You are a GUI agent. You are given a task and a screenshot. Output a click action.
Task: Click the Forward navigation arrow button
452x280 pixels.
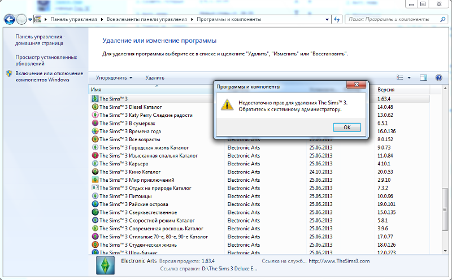(x=21, y=20)
